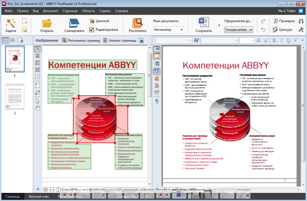Open the Twitter link icon

301,11
